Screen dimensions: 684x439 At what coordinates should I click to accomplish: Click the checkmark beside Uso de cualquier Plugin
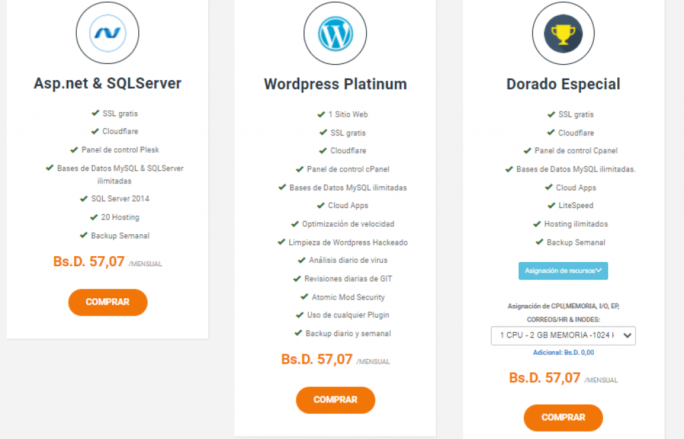tap(300, 315)
